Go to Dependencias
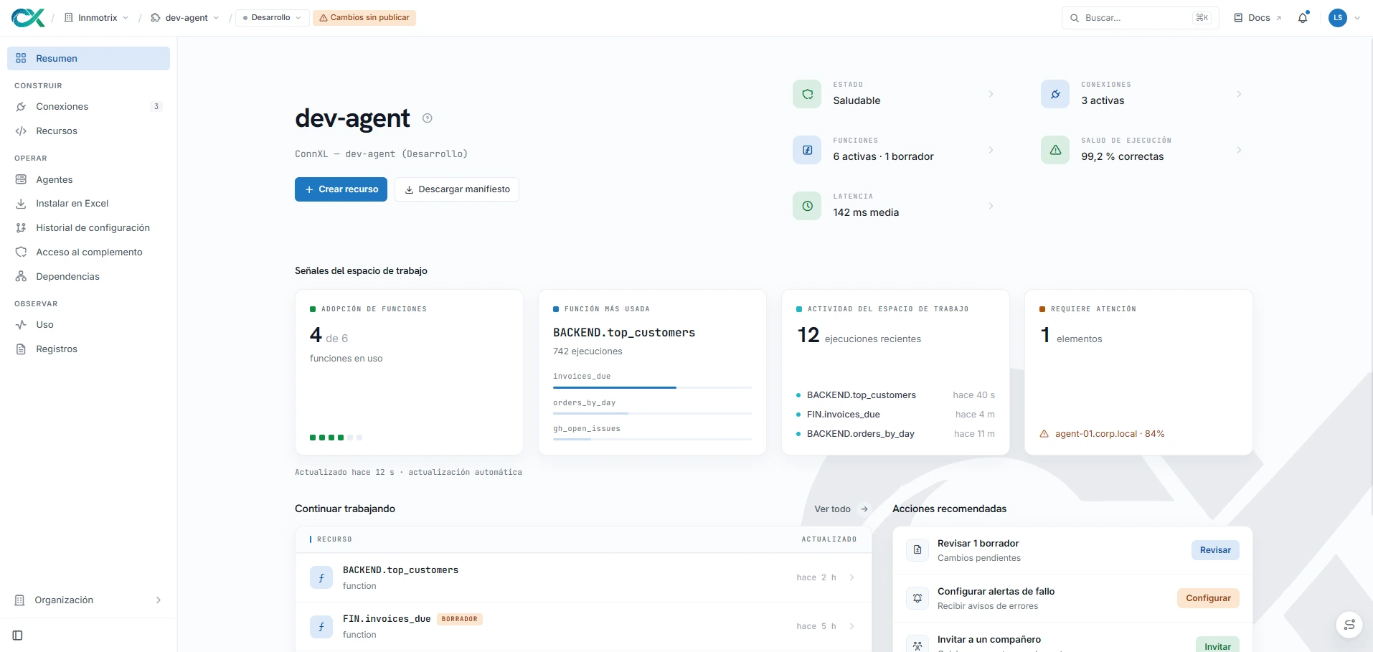Viewport: 1373px width, 652px height. [88, 276]
